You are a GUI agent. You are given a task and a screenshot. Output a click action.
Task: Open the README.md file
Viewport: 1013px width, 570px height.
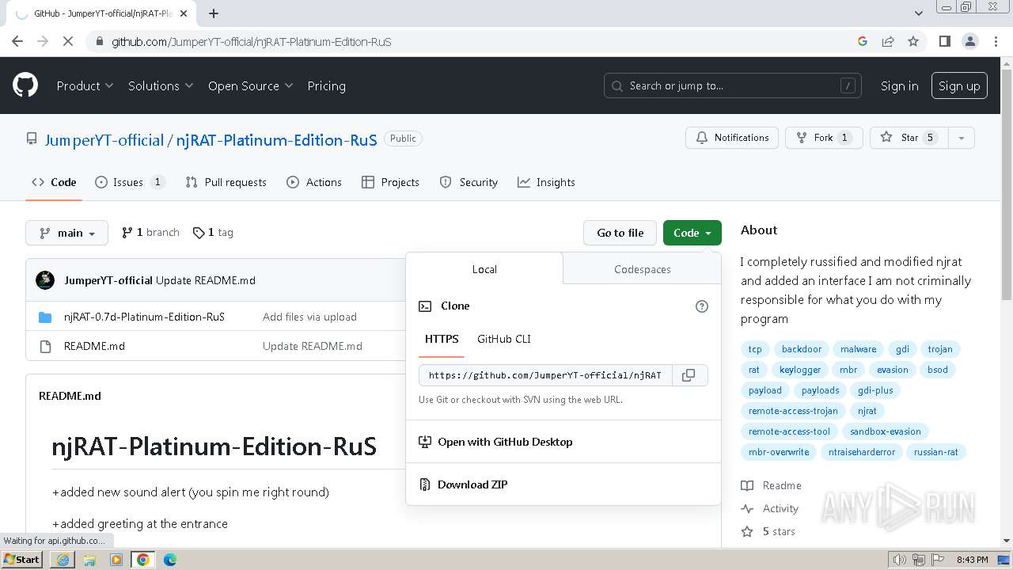coord(94,346)
